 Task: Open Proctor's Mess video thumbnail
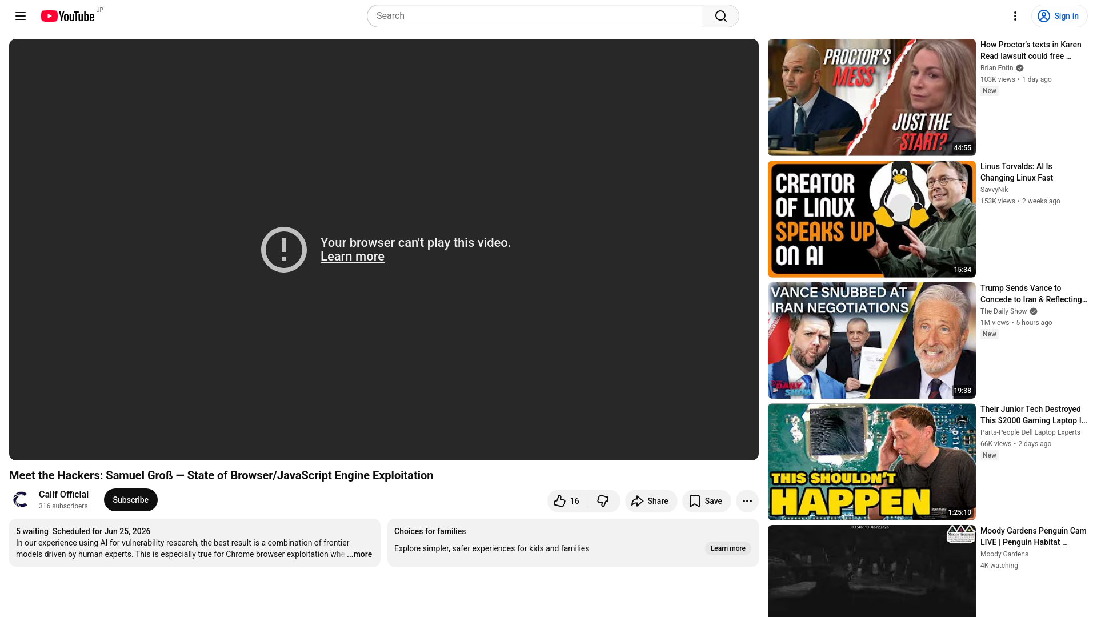point(872,97)
